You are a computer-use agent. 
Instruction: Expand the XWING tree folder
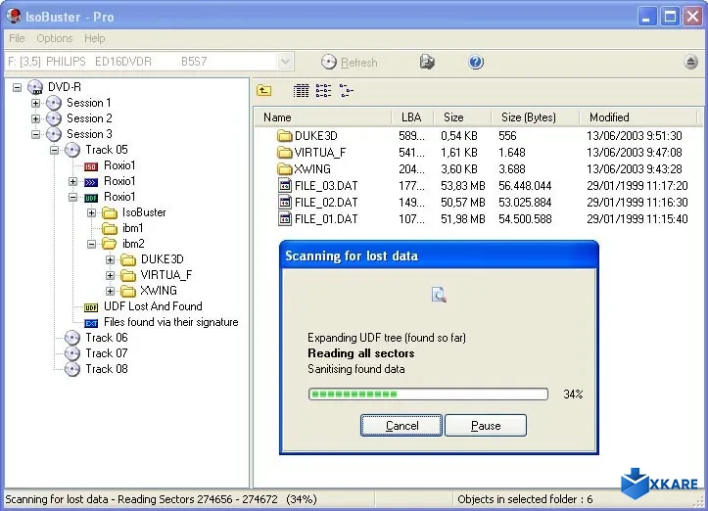click(111, 291)
